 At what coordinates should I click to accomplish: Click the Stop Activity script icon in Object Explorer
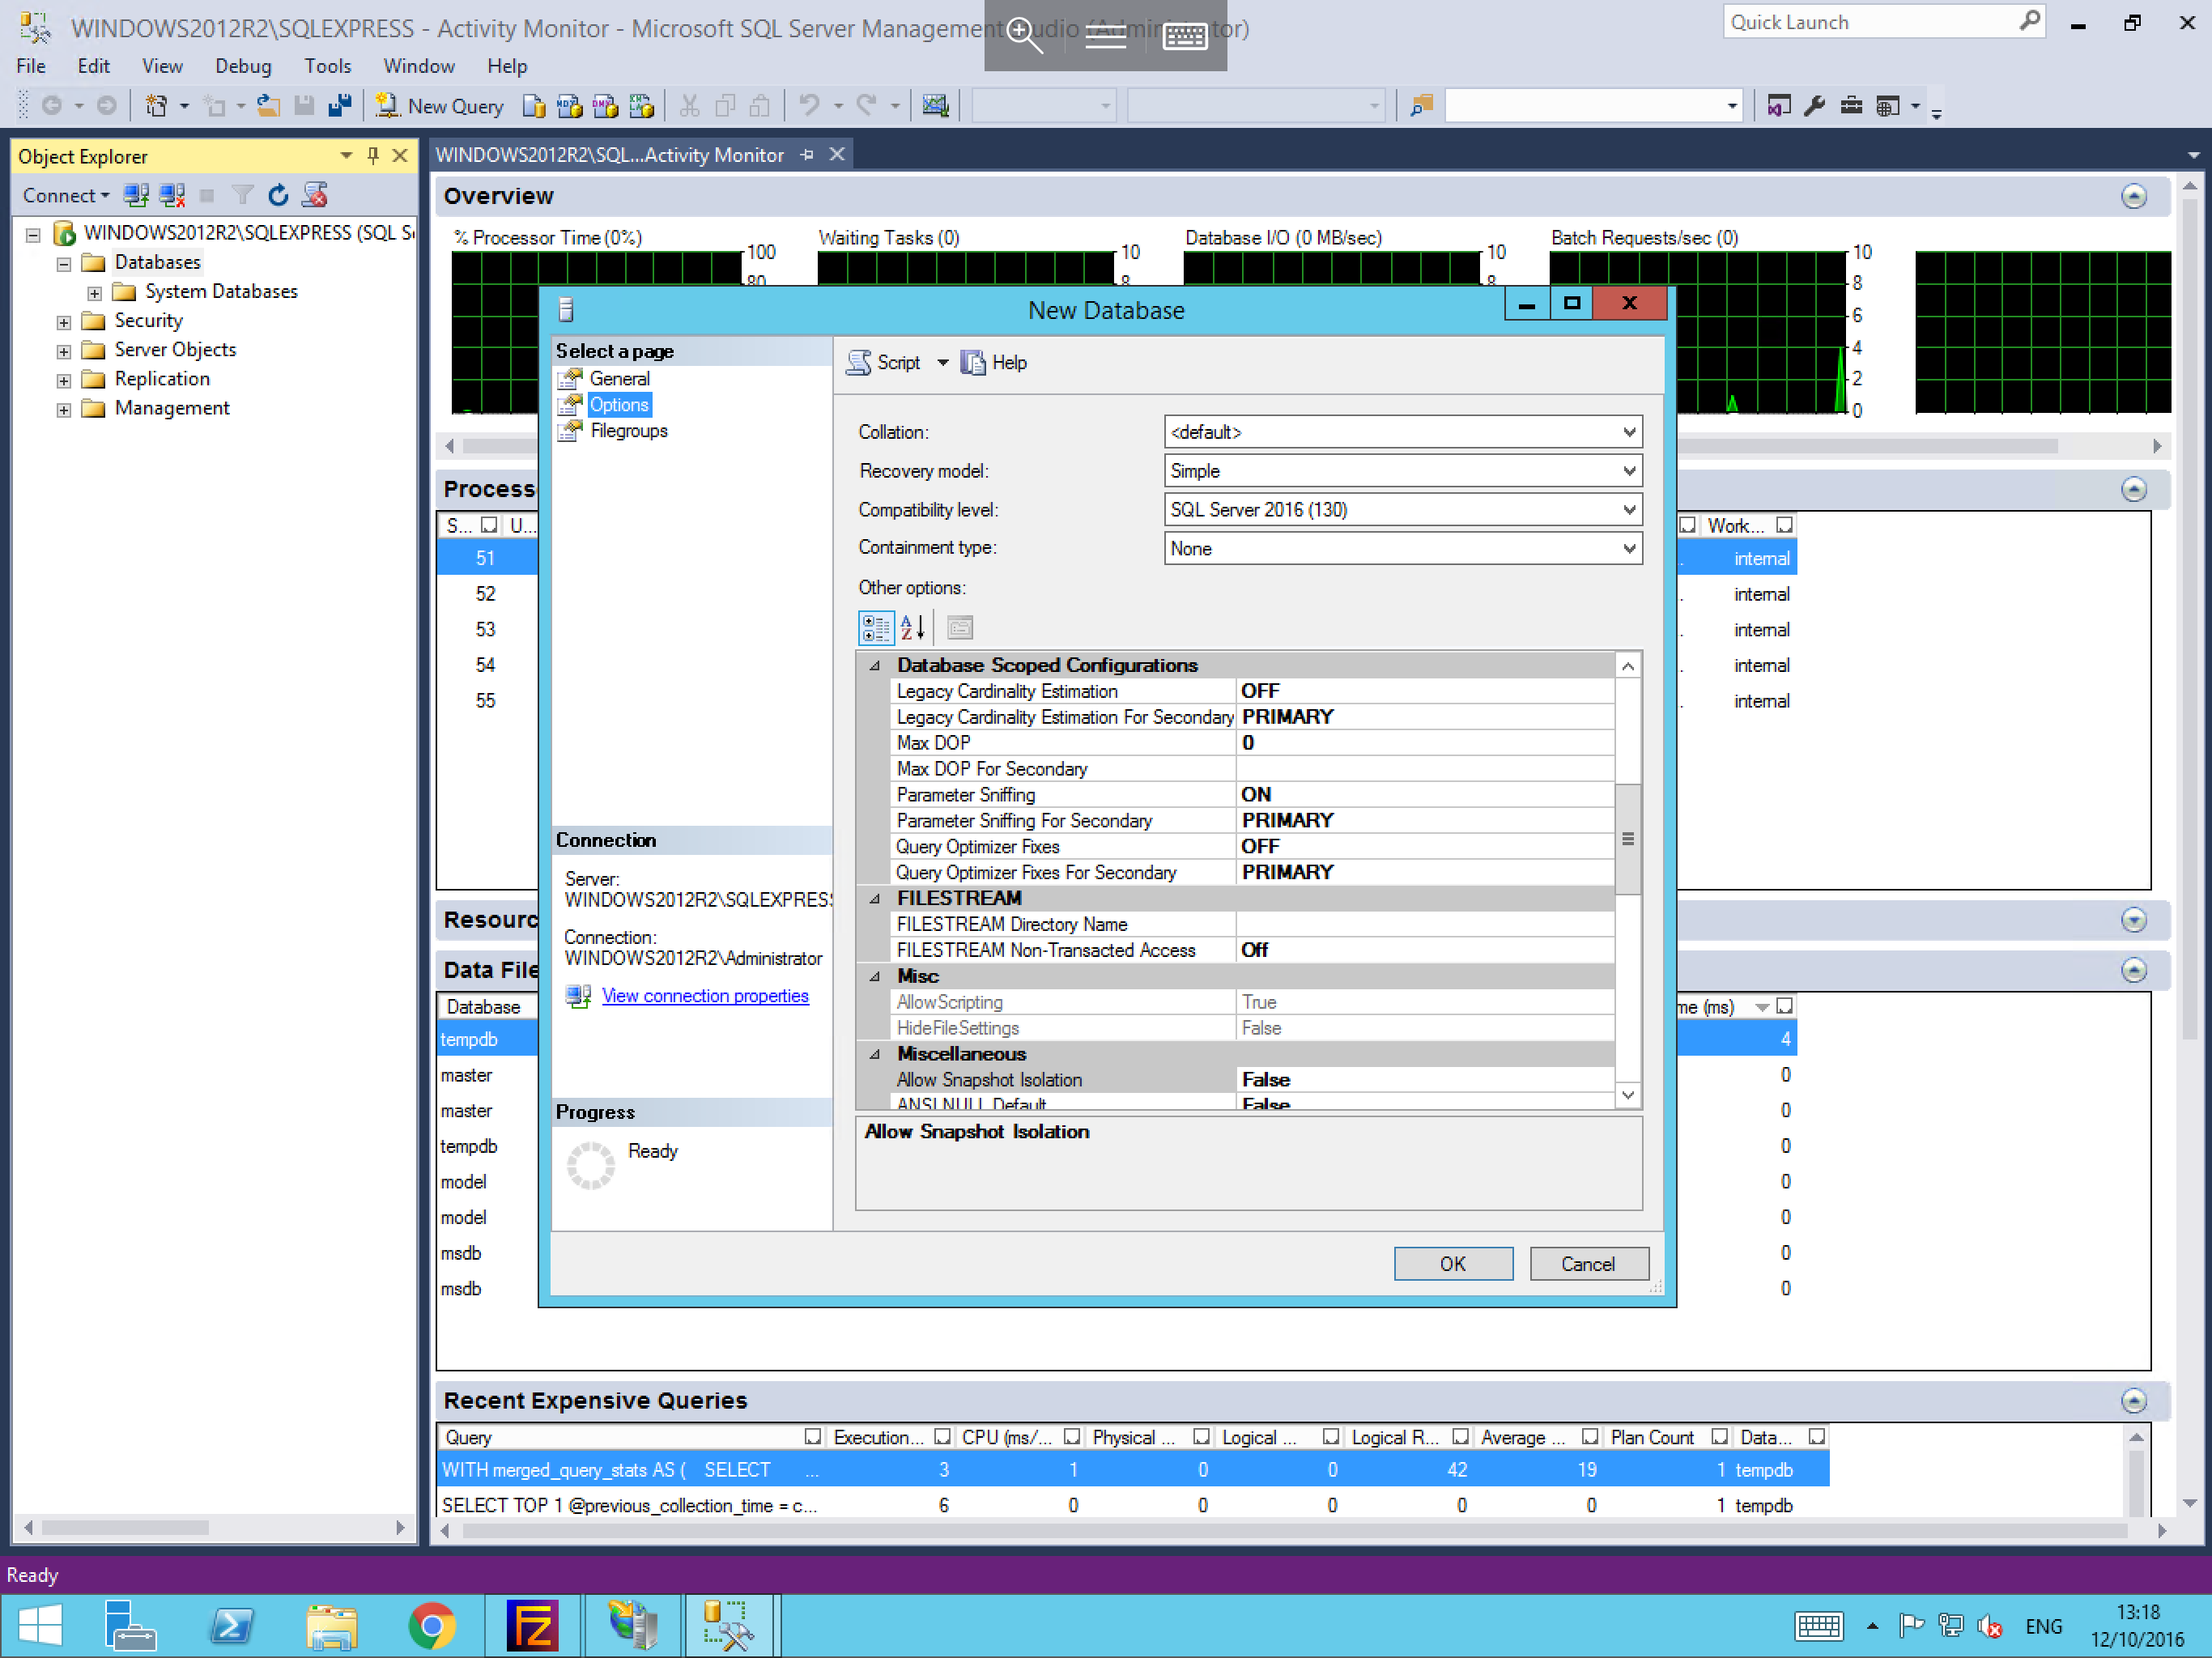pos(315,195)
